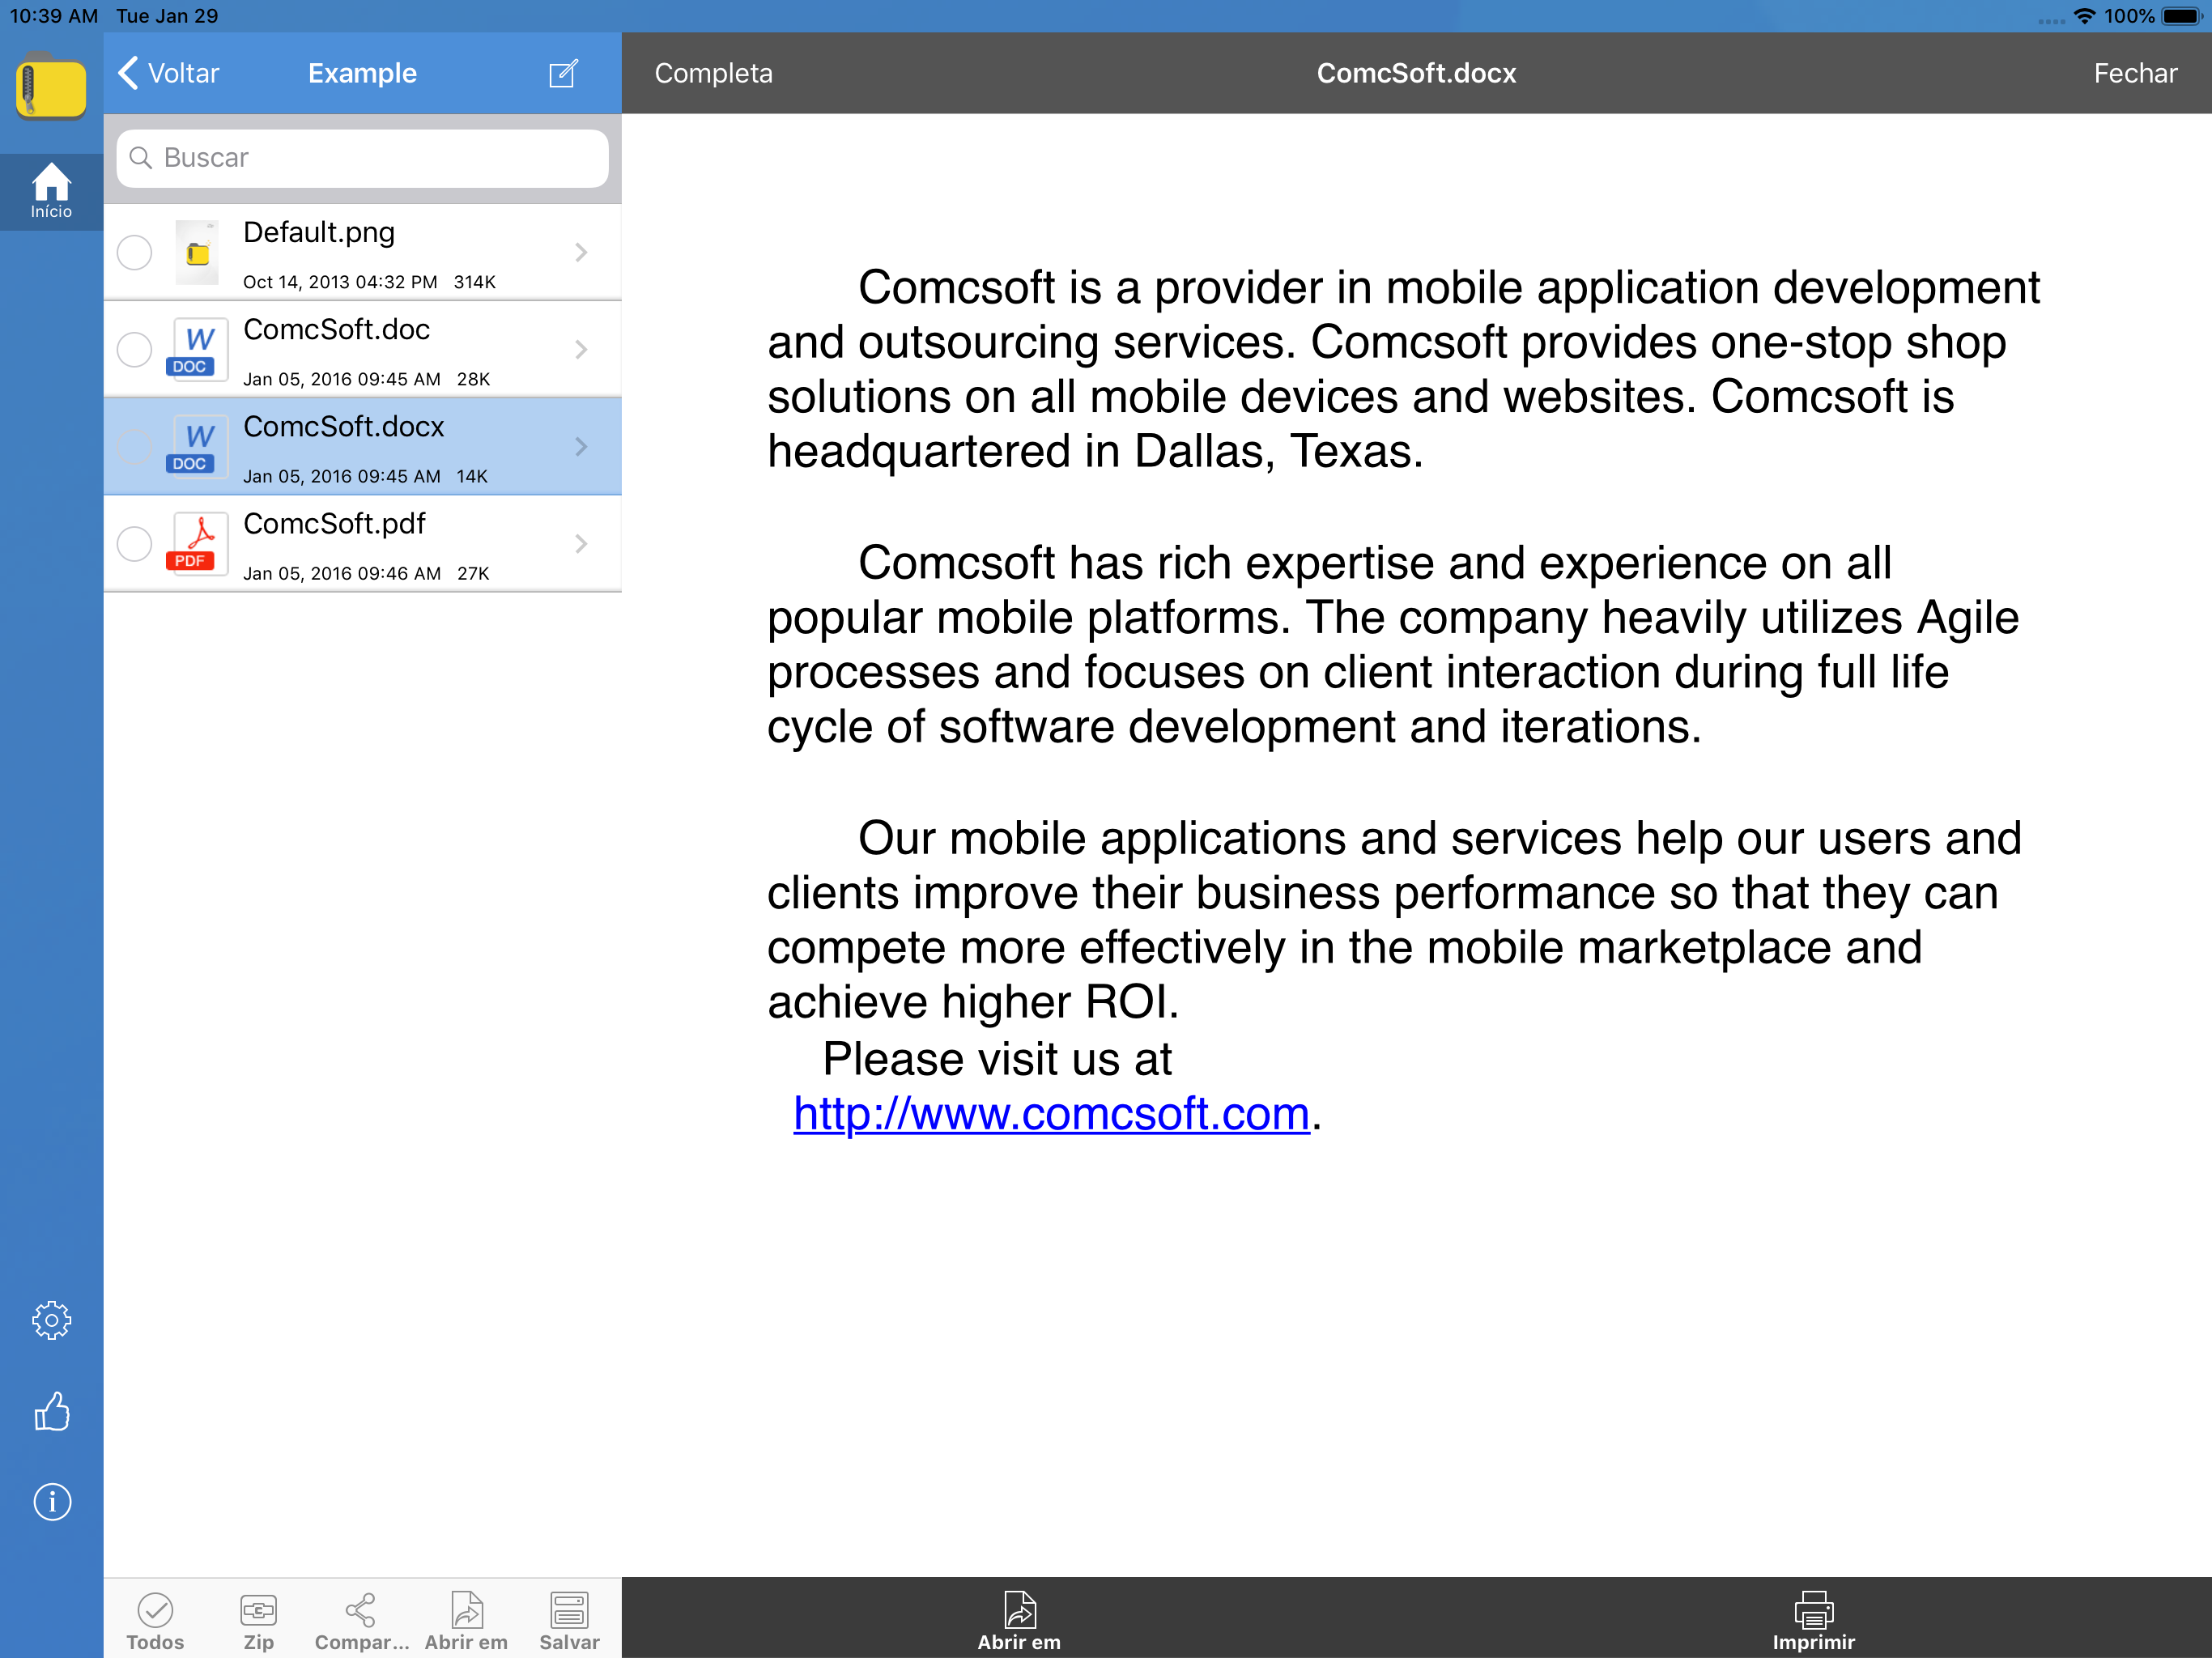Tap Salvar in the file toolbar
Image resolution: width=2212 pixels, height=1658 pixels.
tap(569, 1620)
